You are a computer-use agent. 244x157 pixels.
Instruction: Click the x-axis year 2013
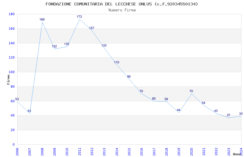click(104, 152)
